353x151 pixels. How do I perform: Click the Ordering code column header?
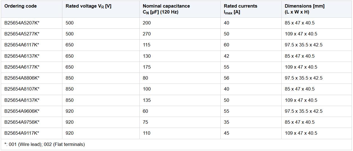21,6
